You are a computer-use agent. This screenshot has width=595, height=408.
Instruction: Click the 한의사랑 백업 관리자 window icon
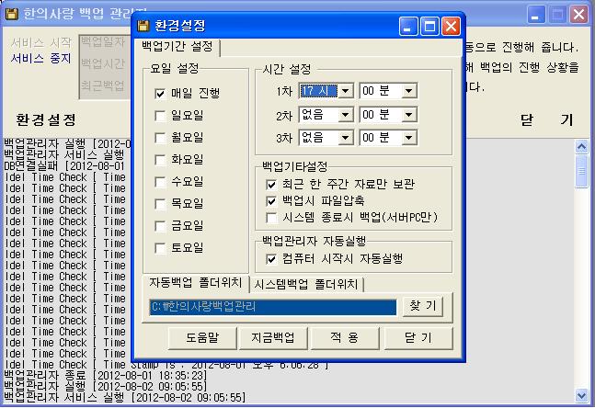9,14
